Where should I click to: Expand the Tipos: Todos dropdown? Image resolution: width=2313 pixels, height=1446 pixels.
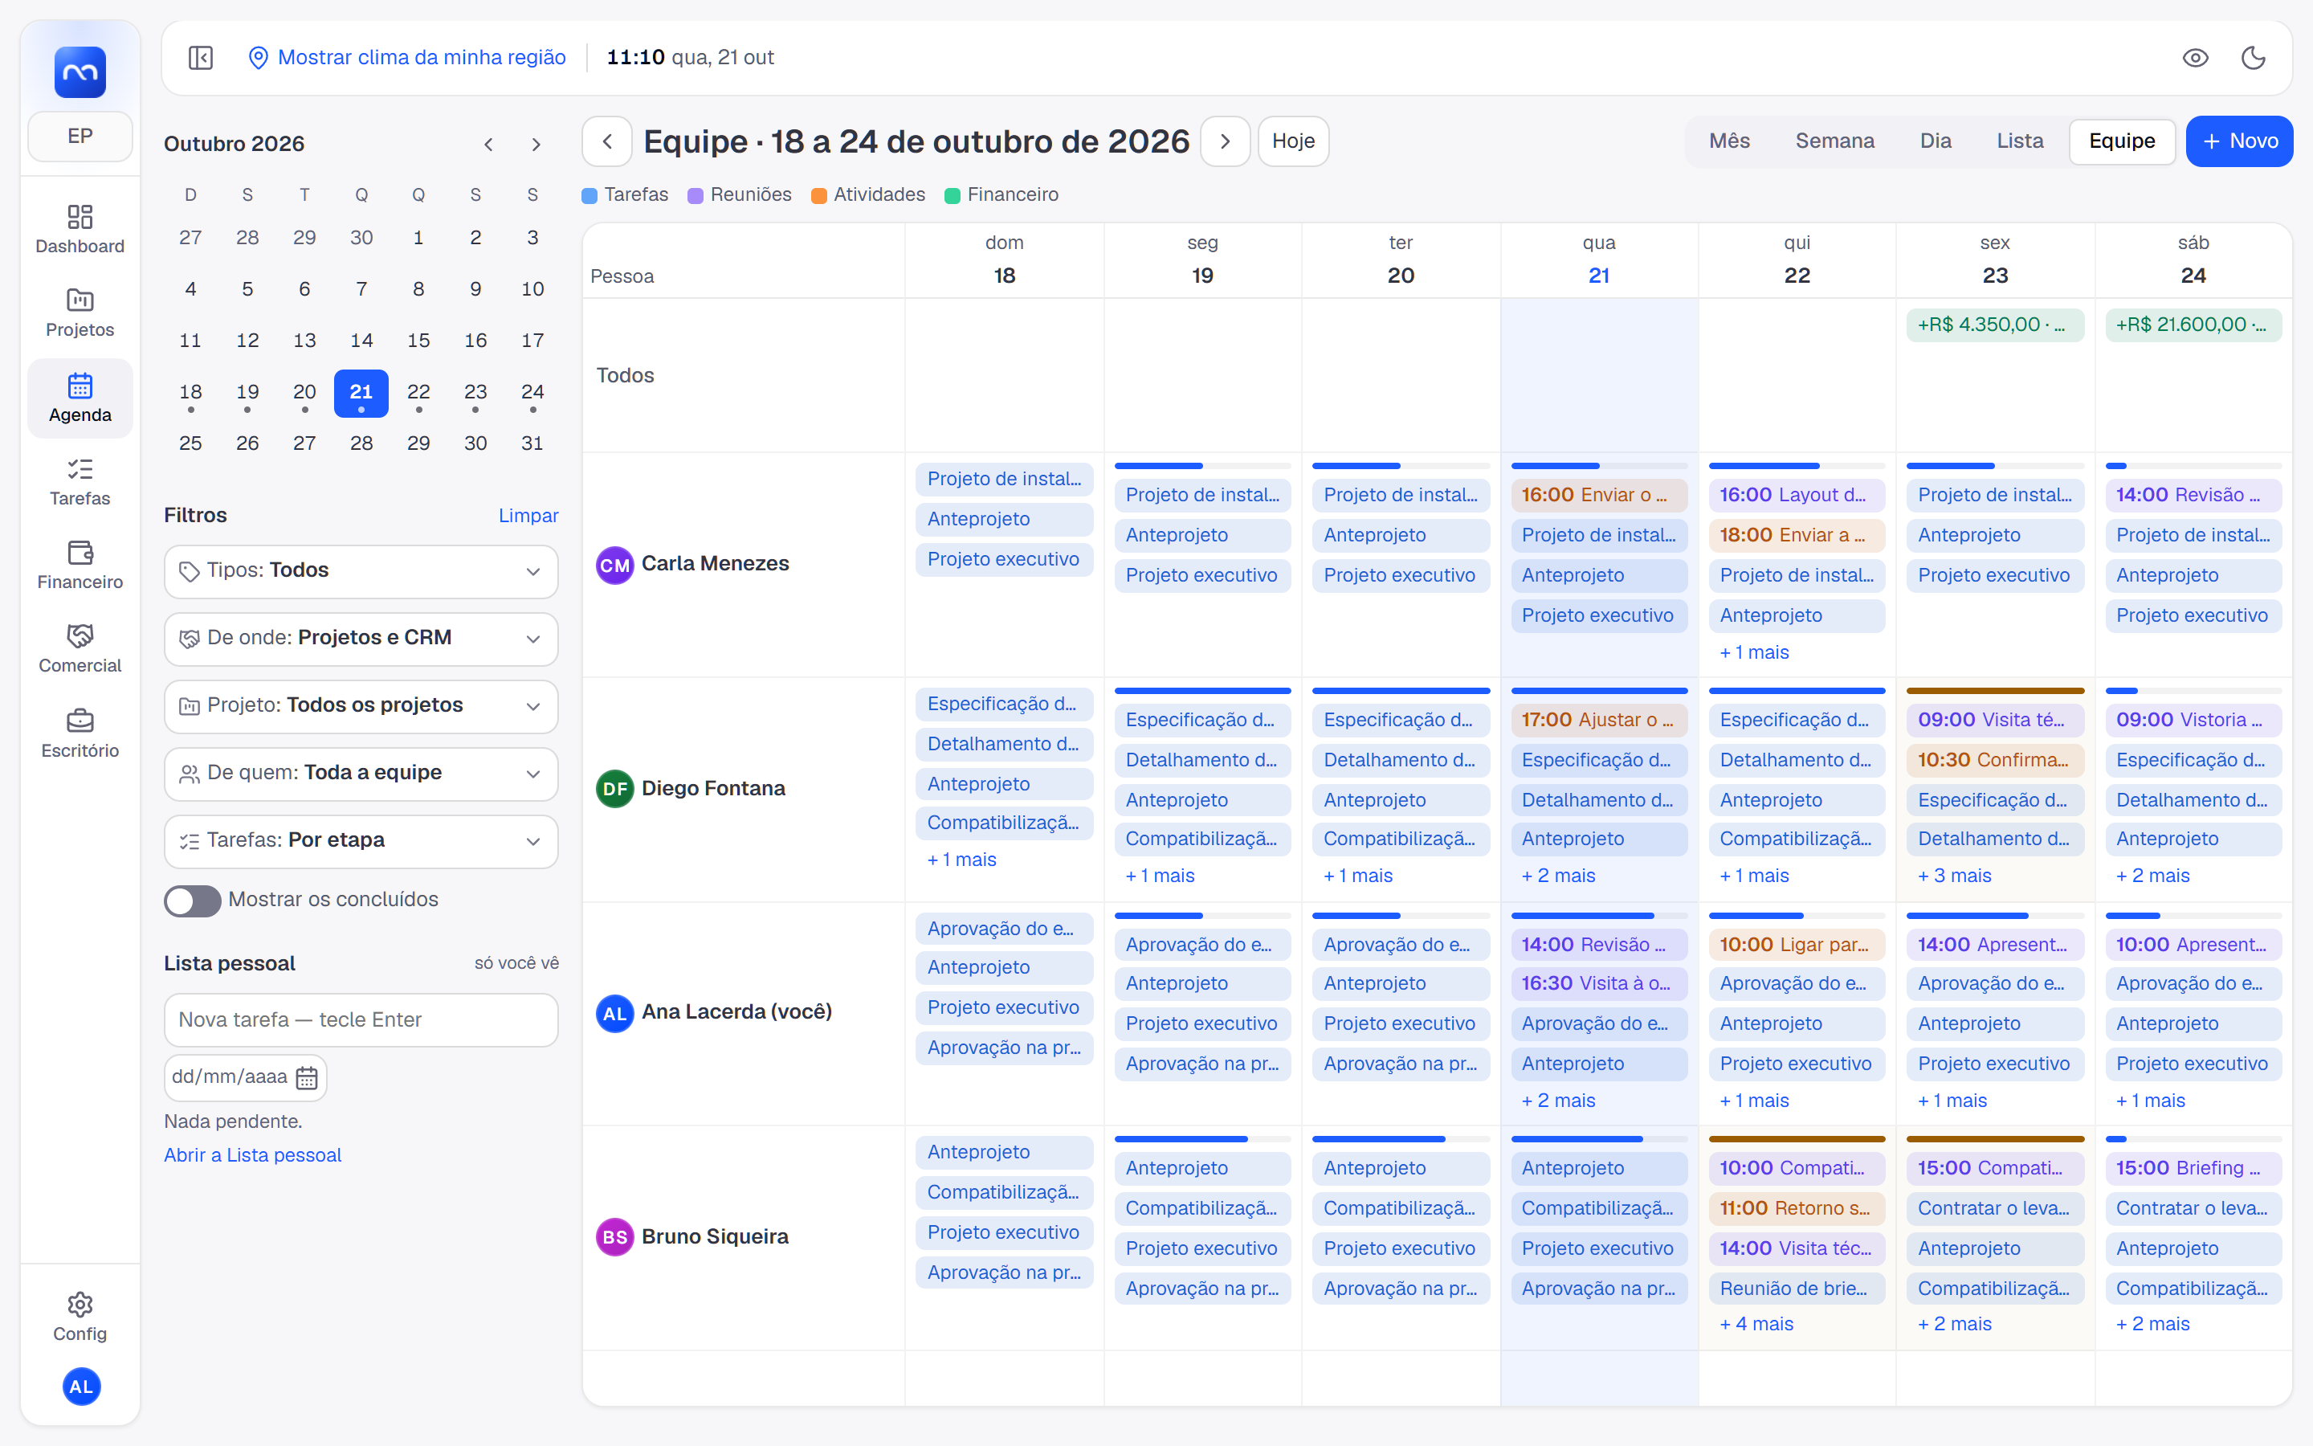[x=361, y=571]
